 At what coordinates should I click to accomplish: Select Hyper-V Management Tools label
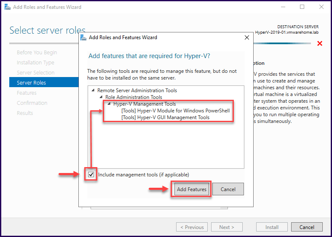(145, 104)
